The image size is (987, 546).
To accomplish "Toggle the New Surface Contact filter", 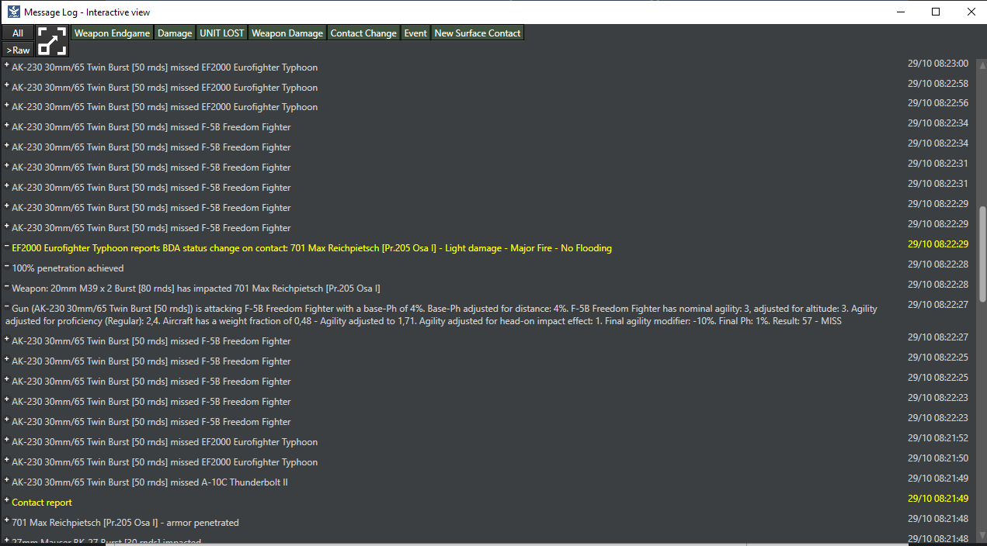I will [478, 33].
